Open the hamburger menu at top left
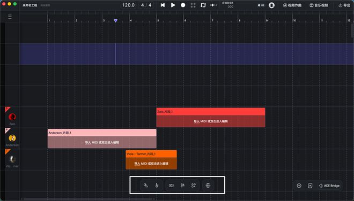The width and height of the screenshot is (354, 201). coord(10,17)
